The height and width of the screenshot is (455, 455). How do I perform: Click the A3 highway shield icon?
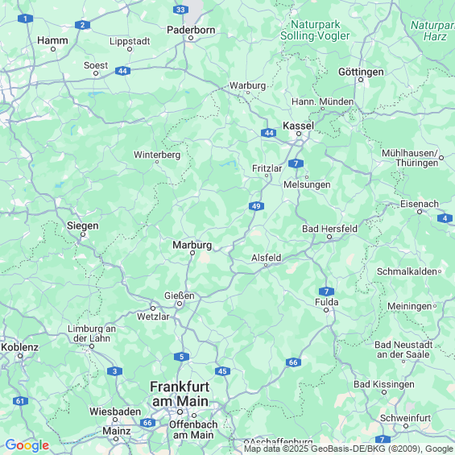click(114, 371)
